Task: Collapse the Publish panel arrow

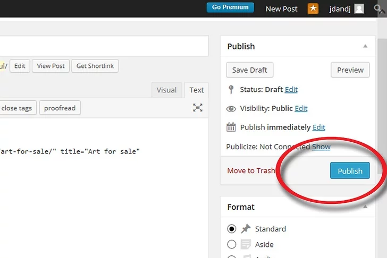Action: (x=365, y=46)
